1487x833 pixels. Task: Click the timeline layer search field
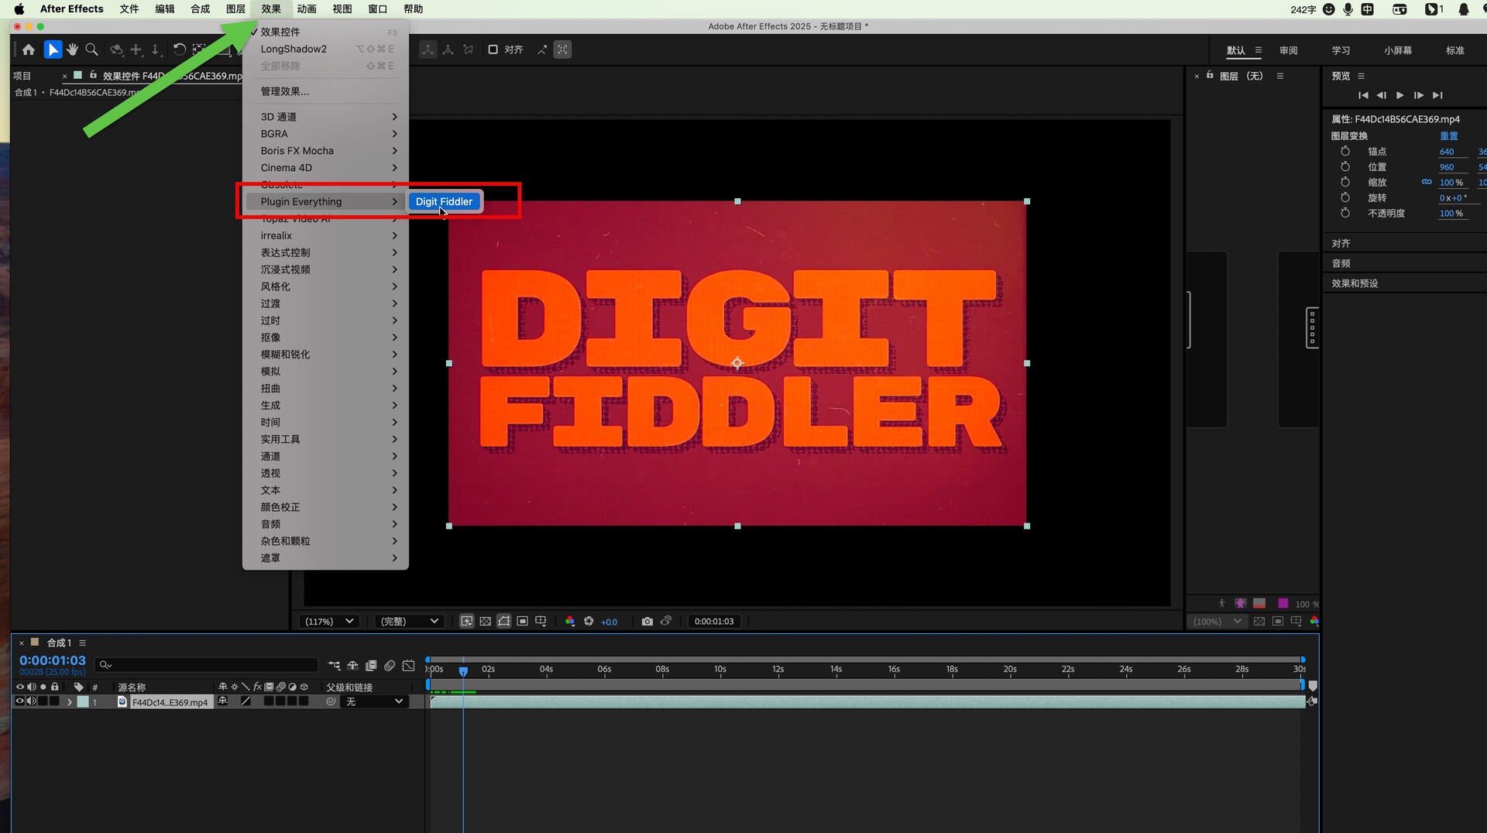click(209, 665)
